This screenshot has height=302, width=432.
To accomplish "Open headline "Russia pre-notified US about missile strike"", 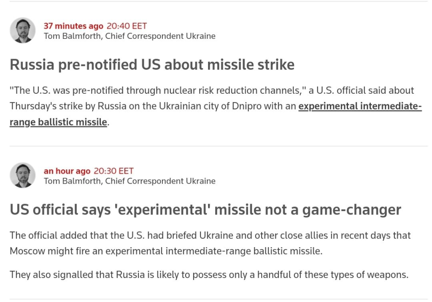I will 152,65.
